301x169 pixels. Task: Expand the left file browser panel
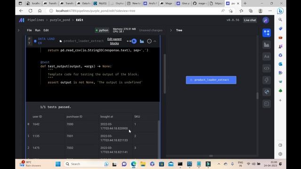[18, 30]
